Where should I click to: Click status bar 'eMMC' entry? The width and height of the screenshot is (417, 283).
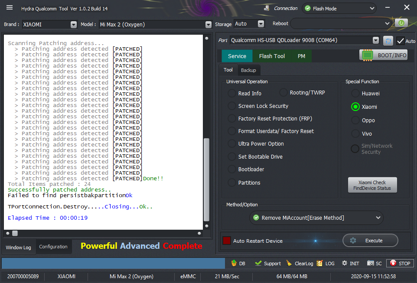[188, 276]
